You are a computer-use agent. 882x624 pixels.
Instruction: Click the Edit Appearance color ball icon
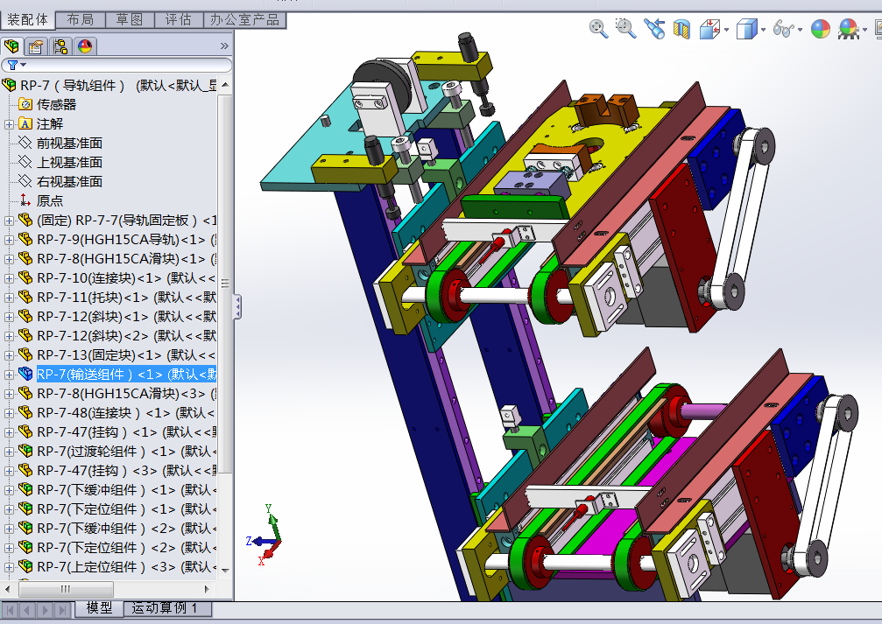point(820,29)
